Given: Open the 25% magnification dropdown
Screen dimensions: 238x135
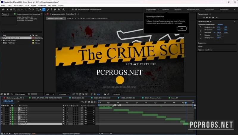Looking at the screenshot, I should tap(50, 94).
